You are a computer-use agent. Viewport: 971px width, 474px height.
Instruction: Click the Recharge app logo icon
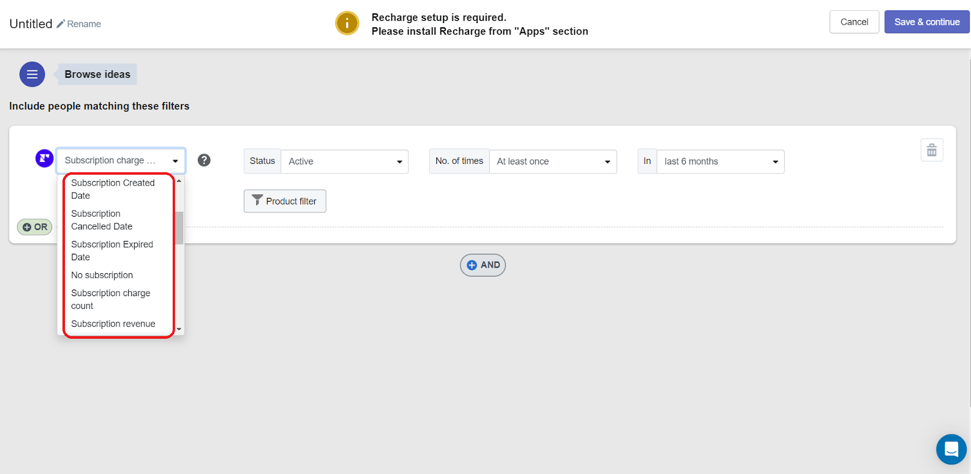(44, 158)
